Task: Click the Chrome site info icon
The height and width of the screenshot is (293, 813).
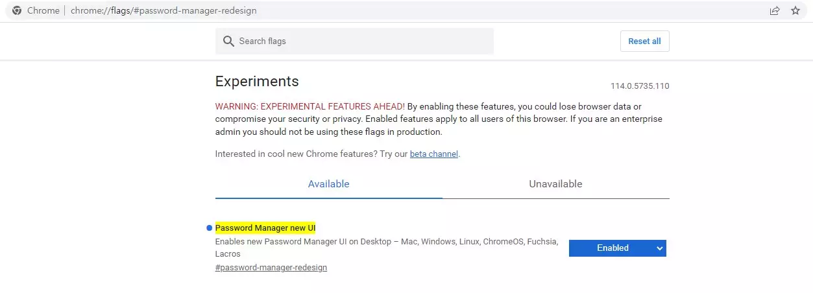Action: coord(17,10)
